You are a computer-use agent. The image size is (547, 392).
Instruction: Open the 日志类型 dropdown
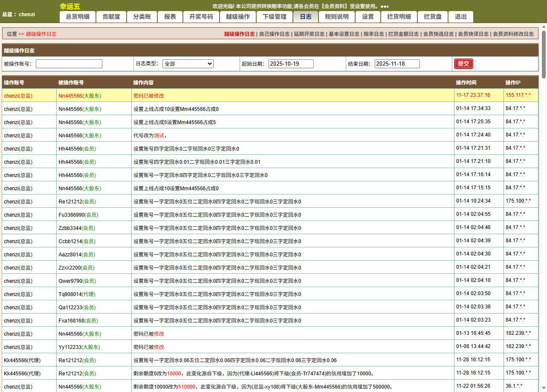(188, 64)
